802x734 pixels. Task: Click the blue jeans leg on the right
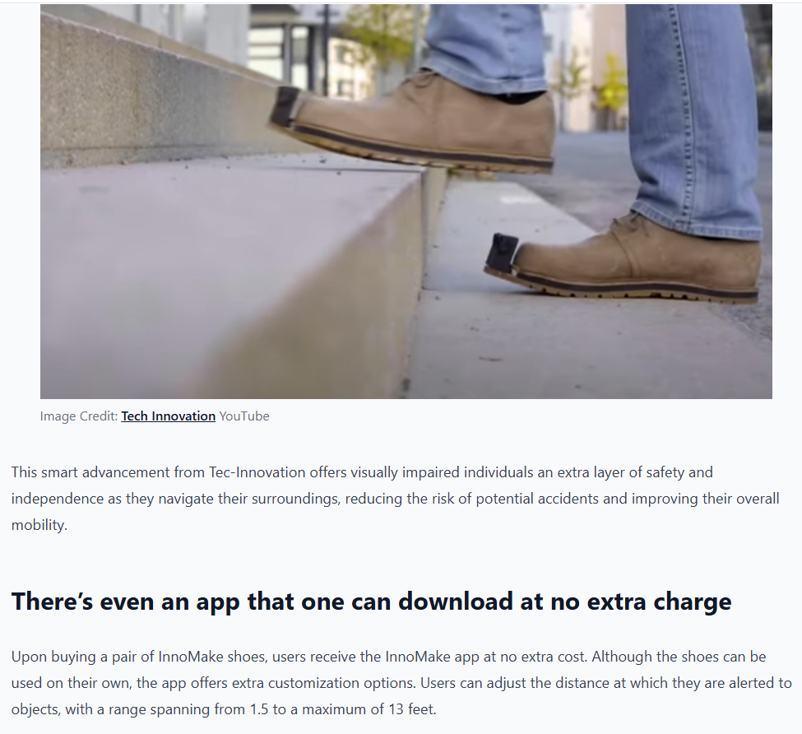point(693,118)
